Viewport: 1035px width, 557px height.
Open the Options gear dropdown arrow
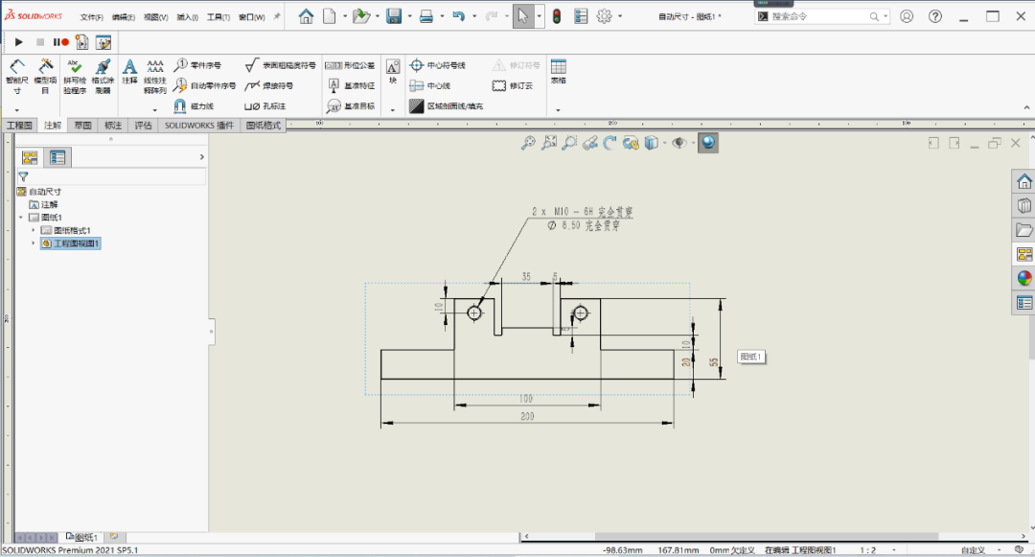pyautogui.click(x=620, y=16)
